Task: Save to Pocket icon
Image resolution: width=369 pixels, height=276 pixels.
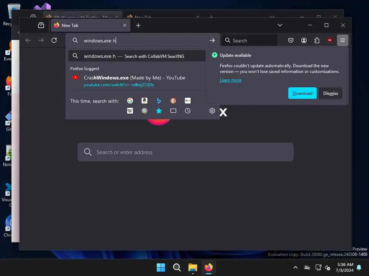Action: coord(291,40)
